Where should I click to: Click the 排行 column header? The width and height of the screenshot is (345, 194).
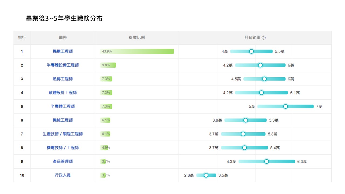point(22,38)
